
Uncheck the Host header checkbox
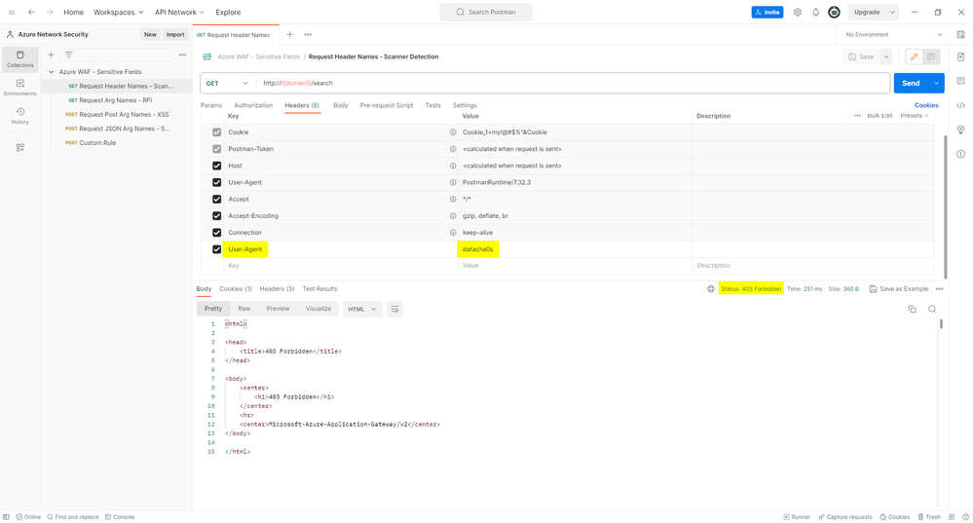pyautogui.click(x=216, y=166)
